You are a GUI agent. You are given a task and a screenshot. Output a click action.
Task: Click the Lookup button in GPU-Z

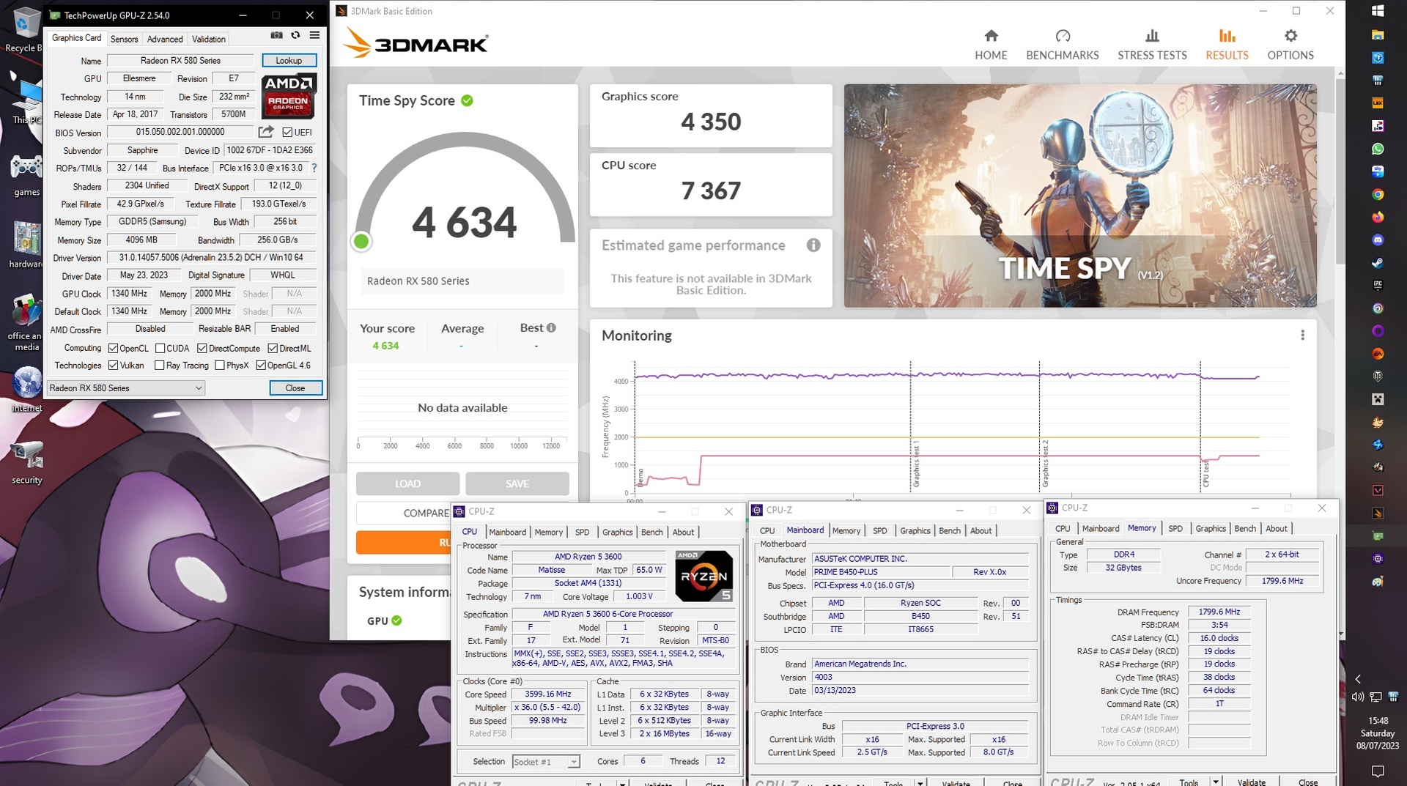[x=289, y=60]
